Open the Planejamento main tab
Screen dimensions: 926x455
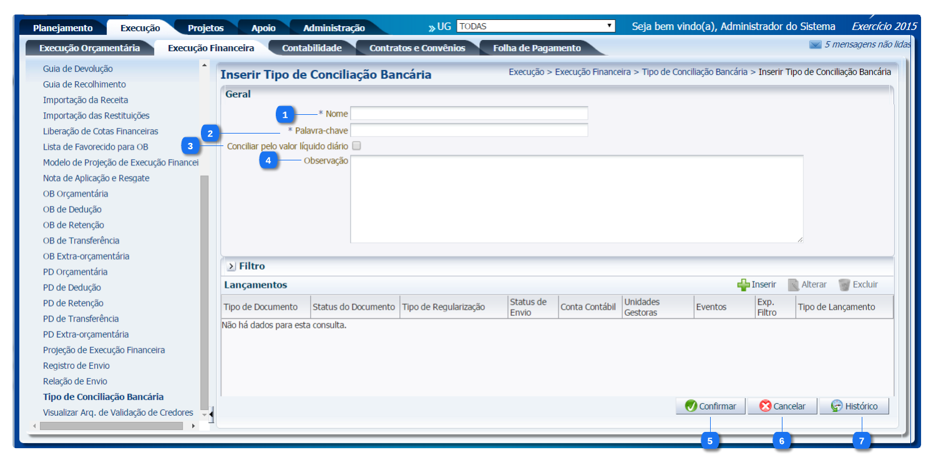[x=62, y=28]
